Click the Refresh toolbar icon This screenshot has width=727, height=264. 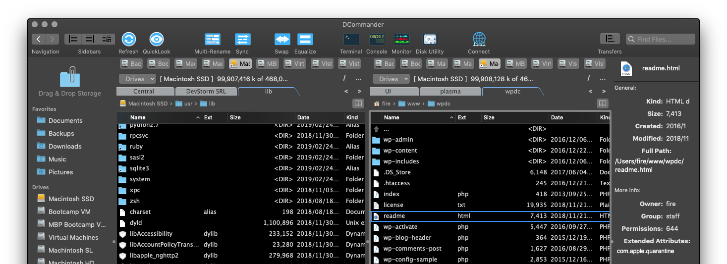tap(129, 39)
